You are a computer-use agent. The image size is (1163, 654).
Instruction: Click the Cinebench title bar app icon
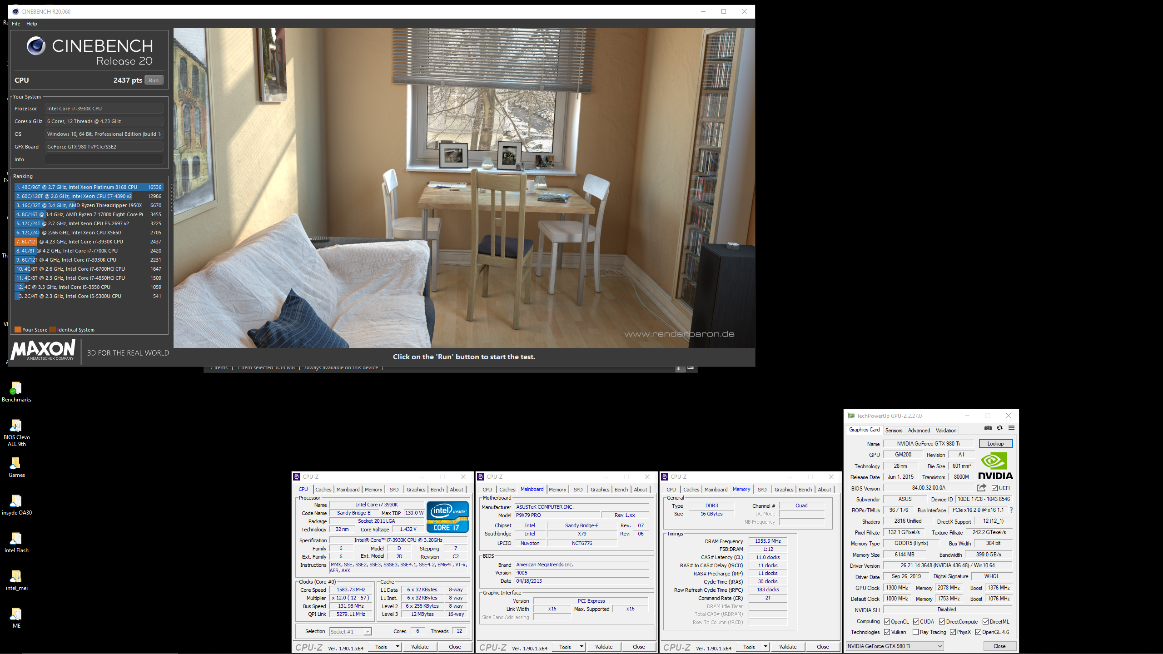(15, 11)
